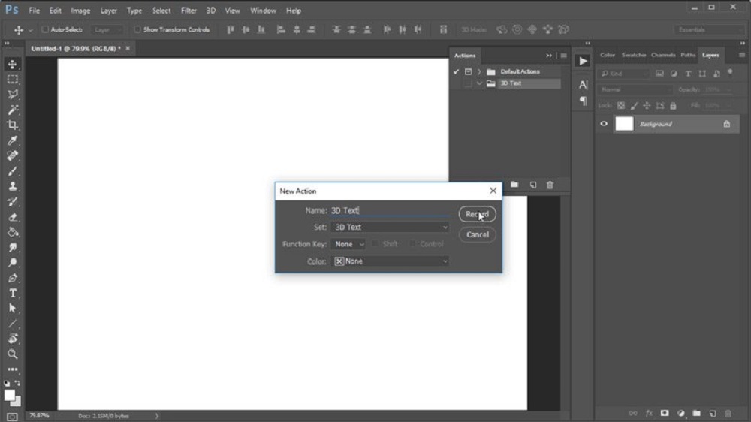751x422 pixels.
Task: Select the Horizontal Type tool
Action: (x=13, y=293)
